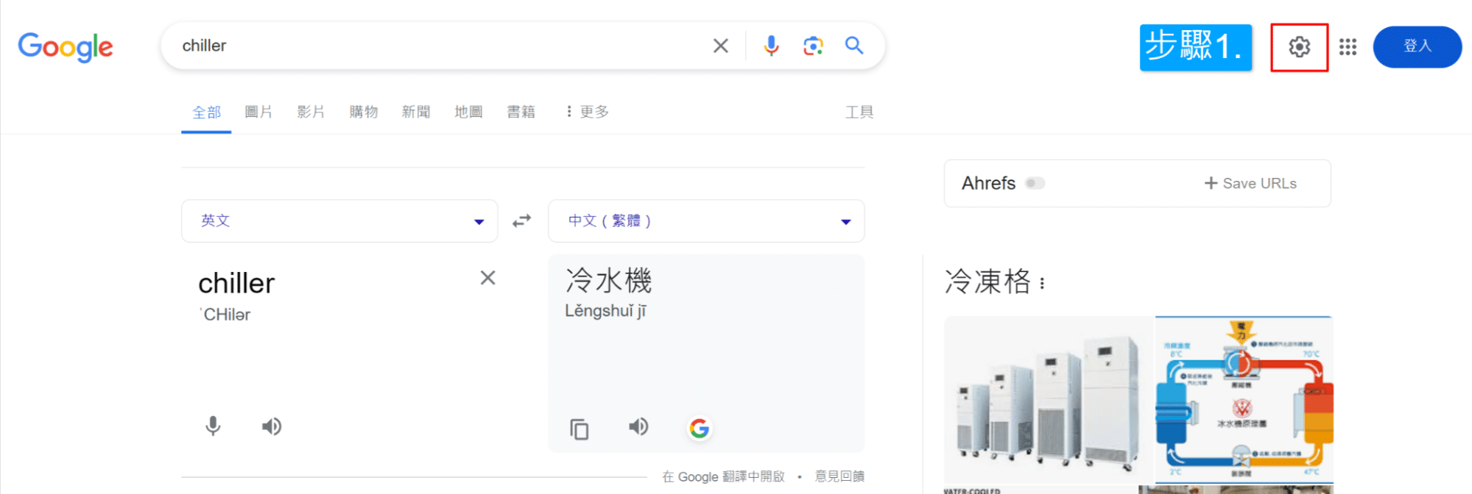Open Google Lens image search
The height and width of the screenshot is (494, 1472).
pos(813,46)
